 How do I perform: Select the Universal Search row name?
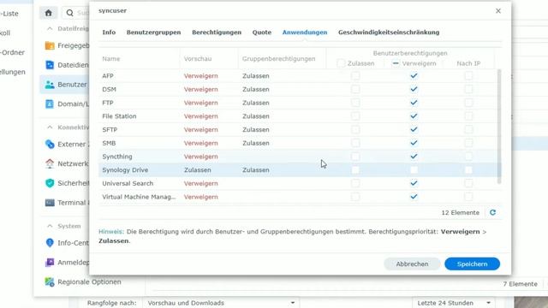click(x=128, y=183)
